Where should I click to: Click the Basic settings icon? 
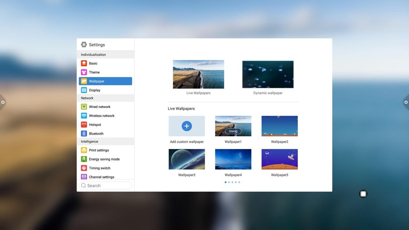coord(84,63)
